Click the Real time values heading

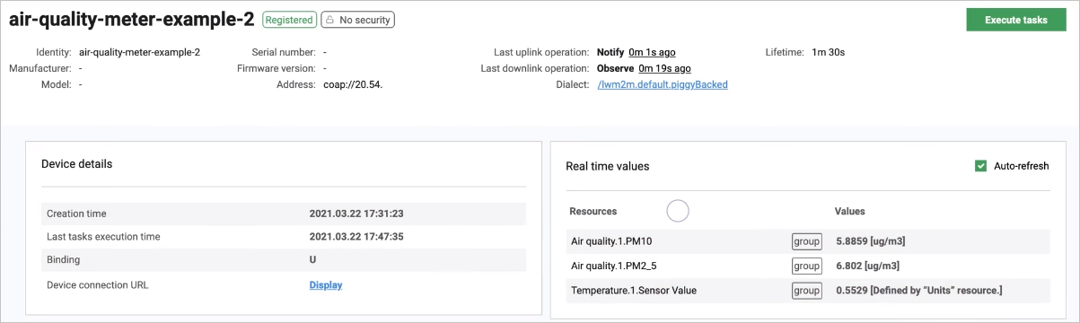tap(607, 166)
